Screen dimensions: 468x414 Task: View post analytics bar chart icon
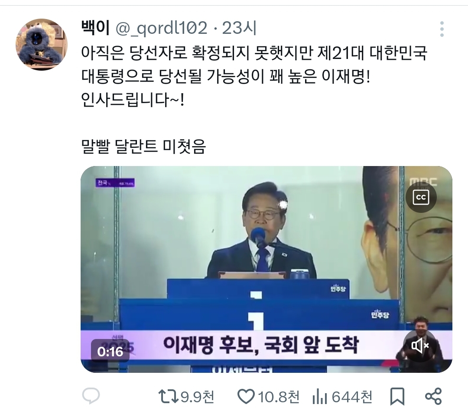[x=320, y=397]
